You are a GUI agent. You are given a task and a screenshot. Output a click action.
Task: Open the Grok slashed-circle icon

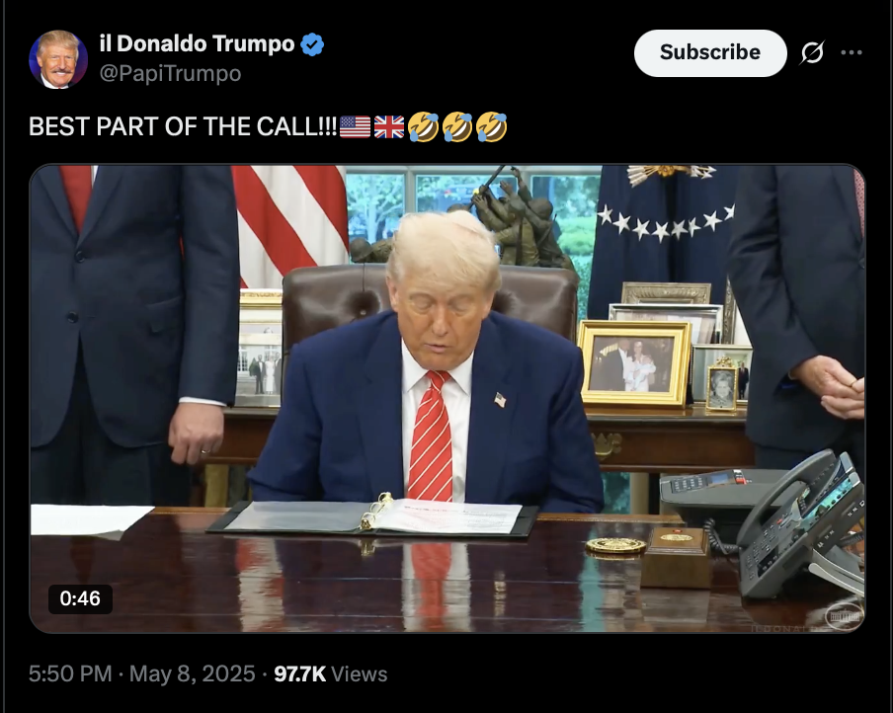click(812, 53)
